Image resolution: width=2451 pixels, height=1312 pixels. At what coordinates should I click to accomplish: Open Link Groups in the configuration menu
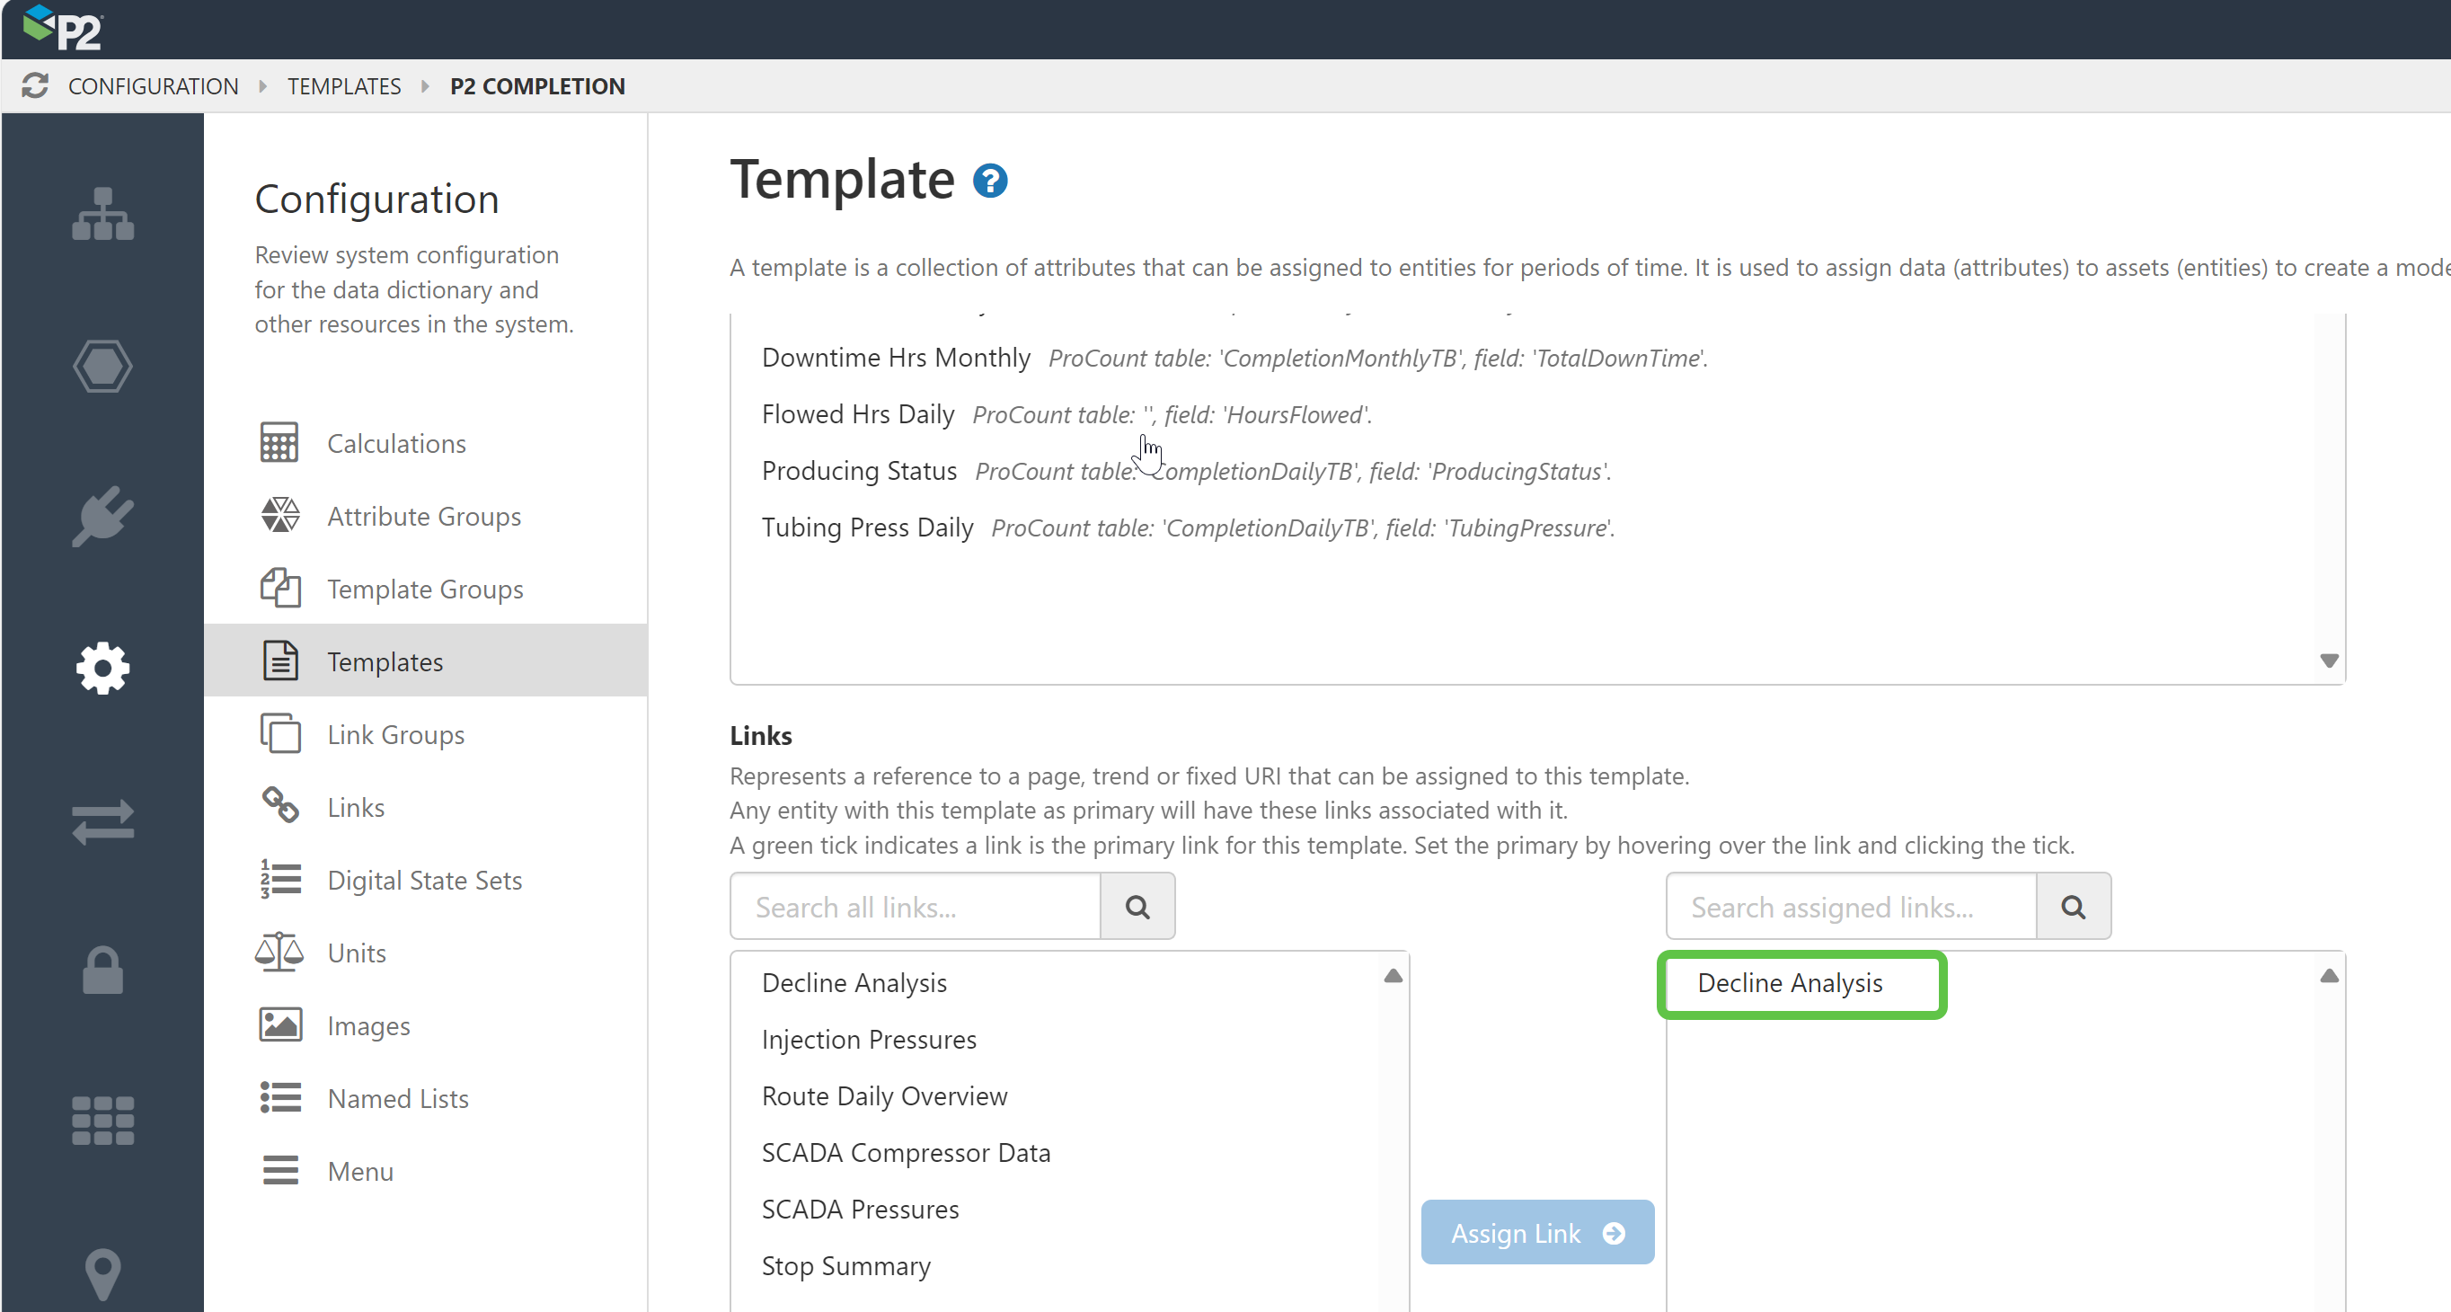click(394, 734)
